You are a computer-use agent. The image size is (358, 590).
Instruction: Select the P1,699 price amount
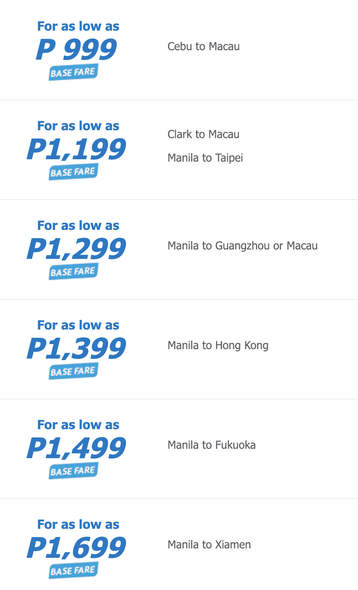pos(77,548)
